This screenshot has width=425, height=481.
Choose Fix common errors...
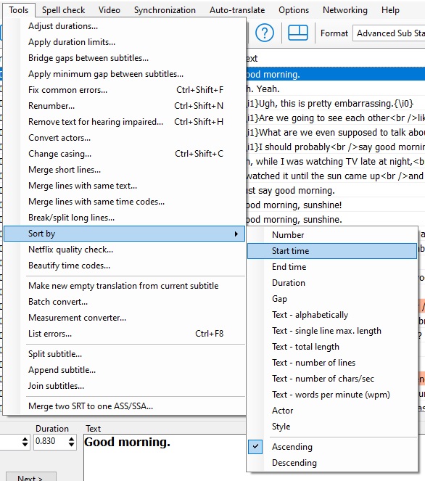point(125,90)
